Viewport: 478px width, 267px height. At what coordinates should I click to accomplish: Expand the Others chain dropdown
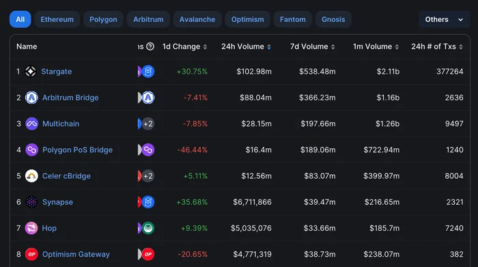tap(444, 20)
